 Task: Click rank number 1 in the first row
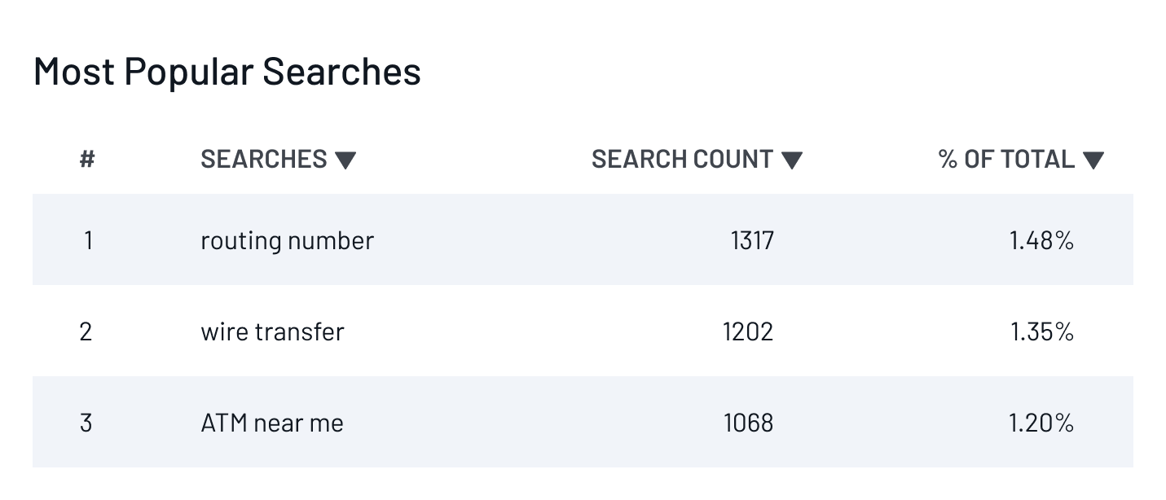click(x=87, y=240)
